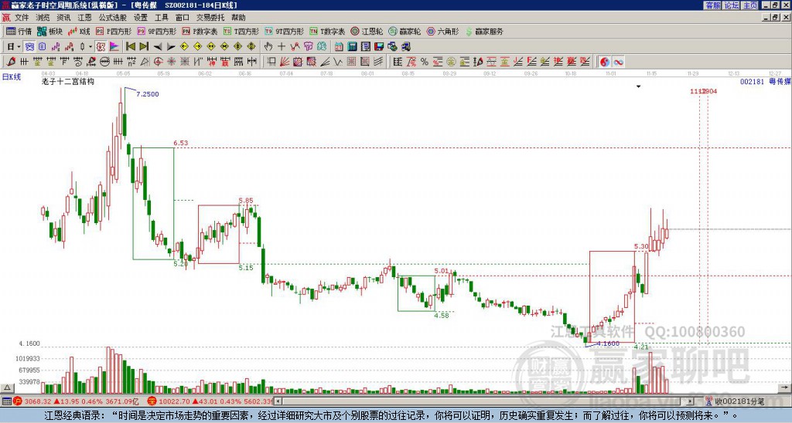Click the yin-yang Taiji icon
The image size is (792, 423).
pos(605,62)
